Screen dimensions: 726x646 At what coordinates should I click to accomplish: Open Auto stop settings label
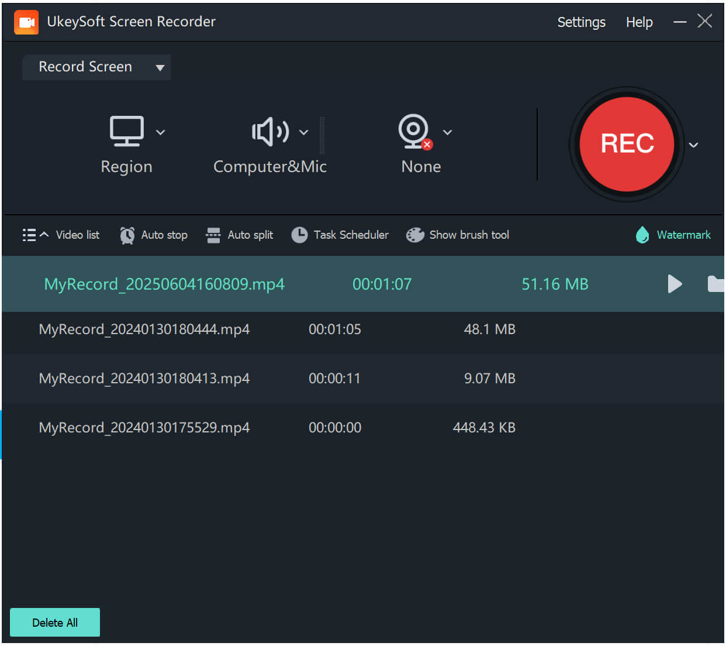tap(164, 235)
